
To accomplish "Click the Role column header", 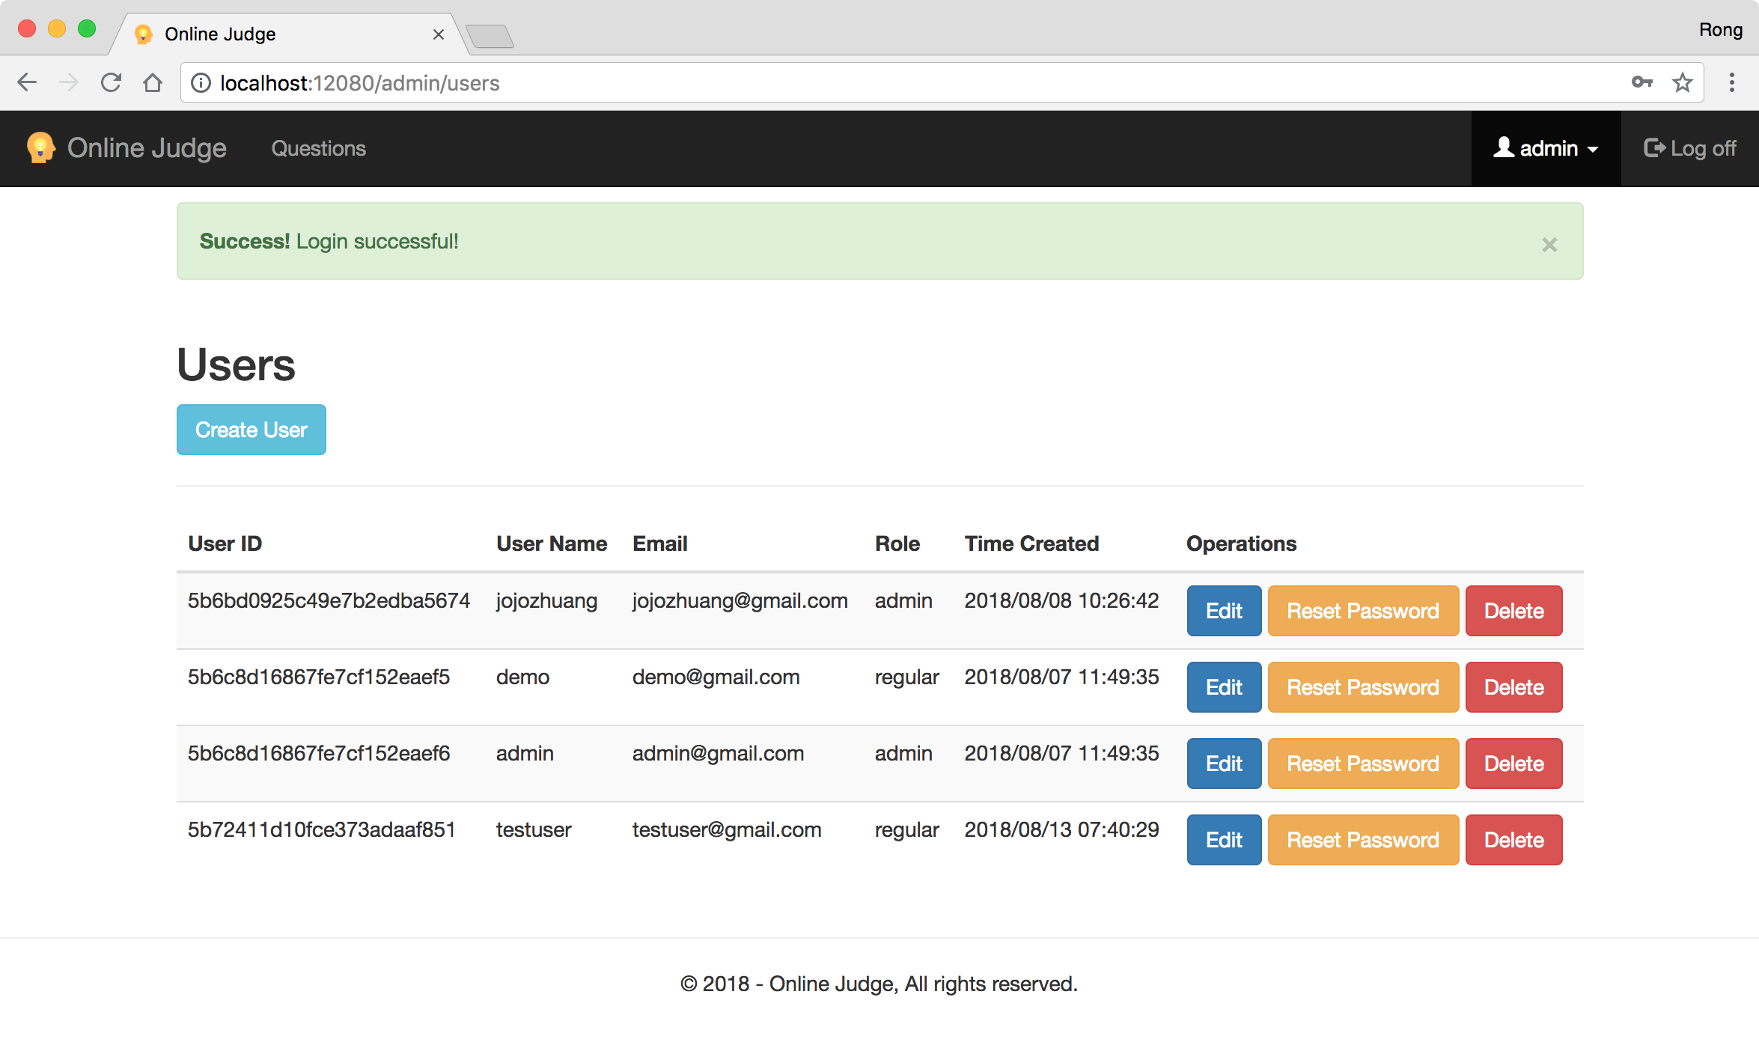I will (897, 543).
